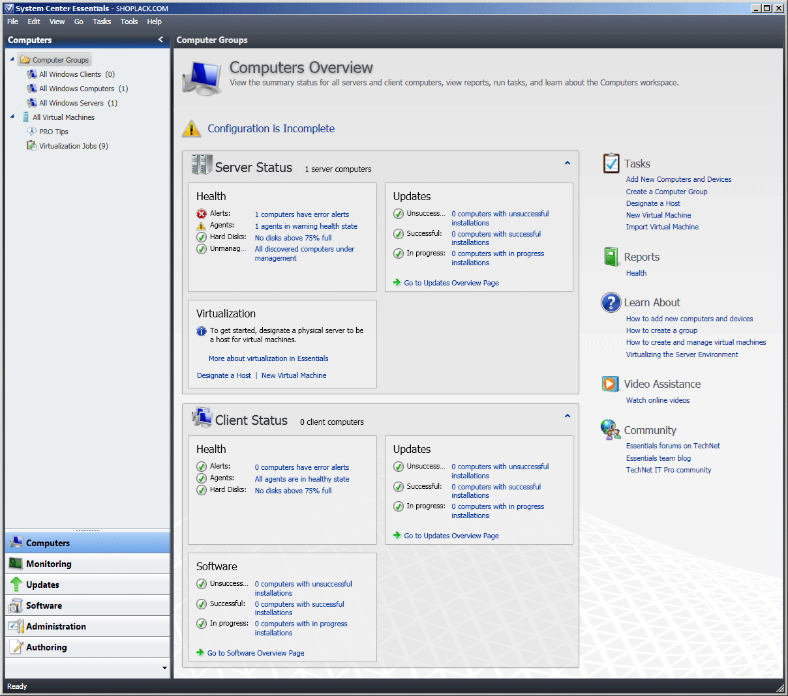The width and height of the screenshot is (788, 696).
Task: Open the Help menu
Action: point(154,22)
